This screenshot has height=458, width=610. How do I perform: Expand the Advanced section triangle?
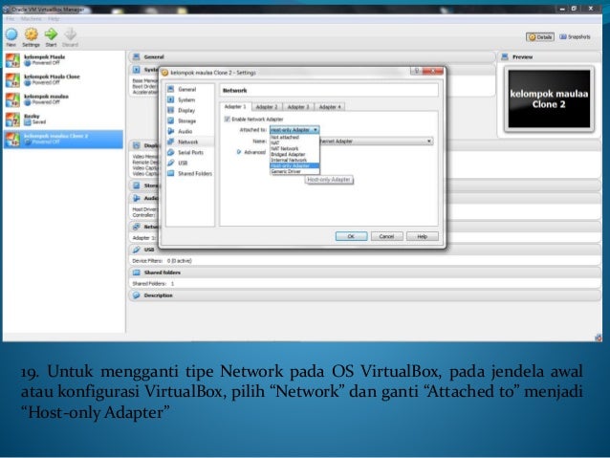(x=239, y=152)
